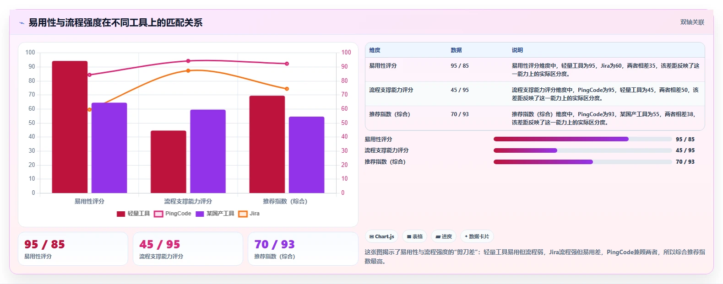Image resolution: width=723 pixels, height=284 pixels.
Task: Click the purple 某国产工具 bar for 推荐指数
Action: tap(306, 155)
